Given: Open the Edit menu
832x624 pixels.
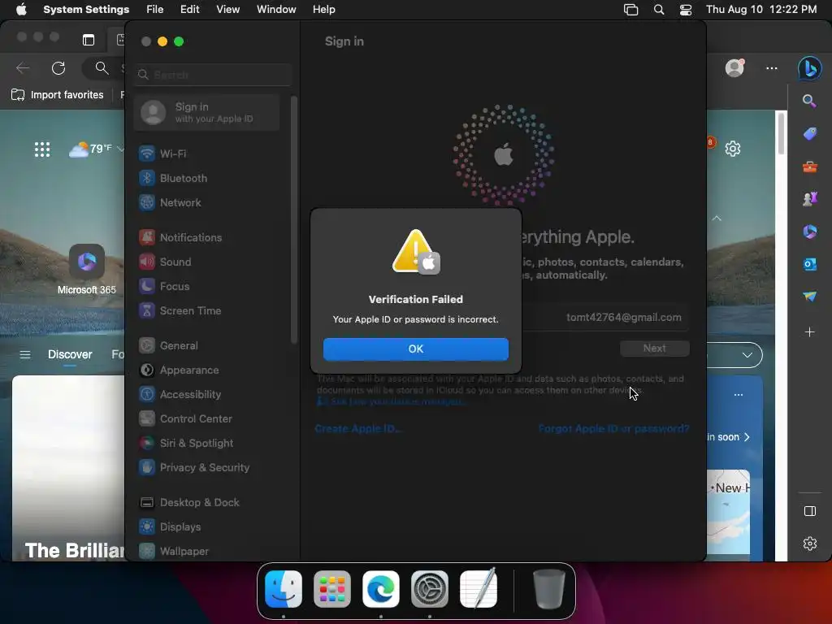Looking at the screenshot, I should (189, 10).
